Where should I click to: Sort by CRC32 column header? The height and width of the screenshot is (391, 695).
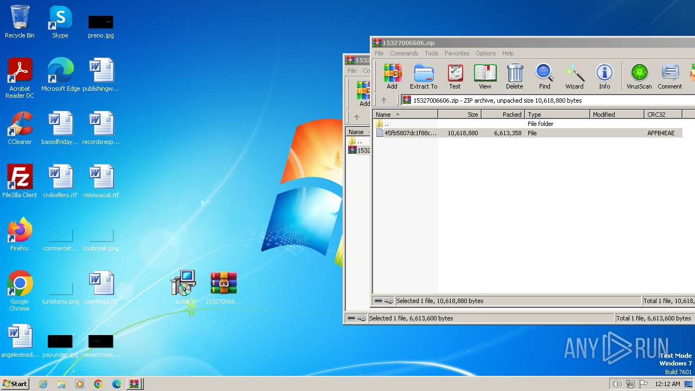tap(663, 115)
